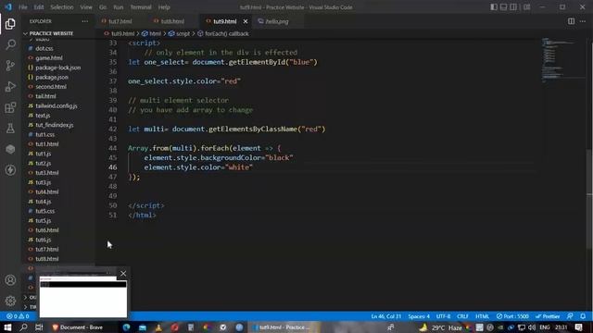Click forEach() callback breadcrumb
This screenshot has width=593, height=333.
[x=227, y=33]
